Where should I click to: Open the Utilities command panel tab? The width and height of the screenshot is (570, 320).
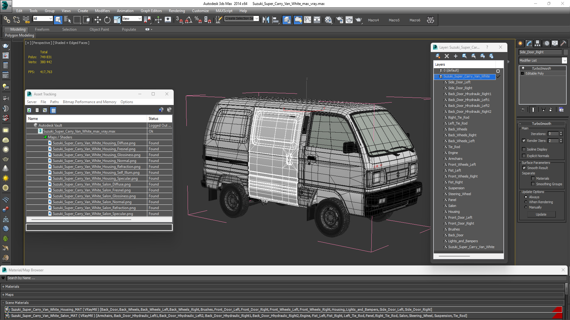pos(563,43)
